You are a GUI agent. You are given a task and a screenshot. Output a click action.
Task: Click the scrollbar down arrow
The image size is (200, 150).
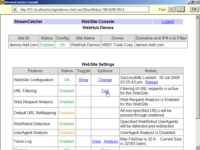coord(197,147)
